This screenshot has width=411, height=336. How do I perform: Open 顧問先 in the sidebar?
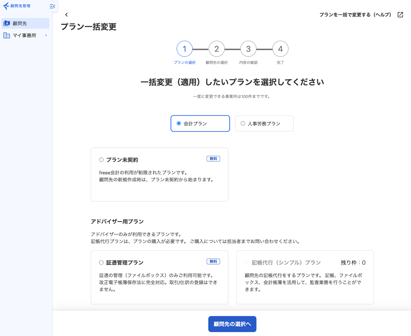click(25, 23)
